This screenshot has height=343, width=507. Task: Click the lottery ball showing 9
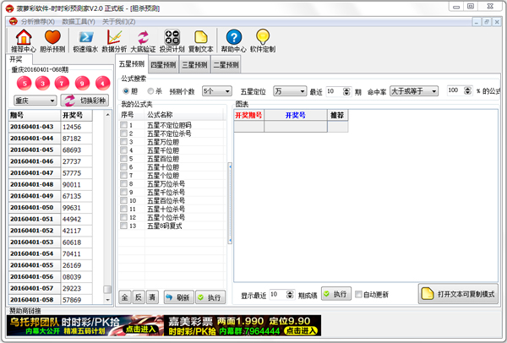(82, 84)
